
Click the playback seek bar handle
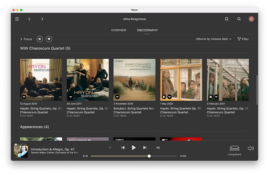149,156
